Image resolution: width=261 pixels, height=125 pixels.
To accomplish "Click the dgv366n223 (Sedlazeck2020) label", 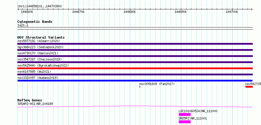I will [x=40, y=47].
